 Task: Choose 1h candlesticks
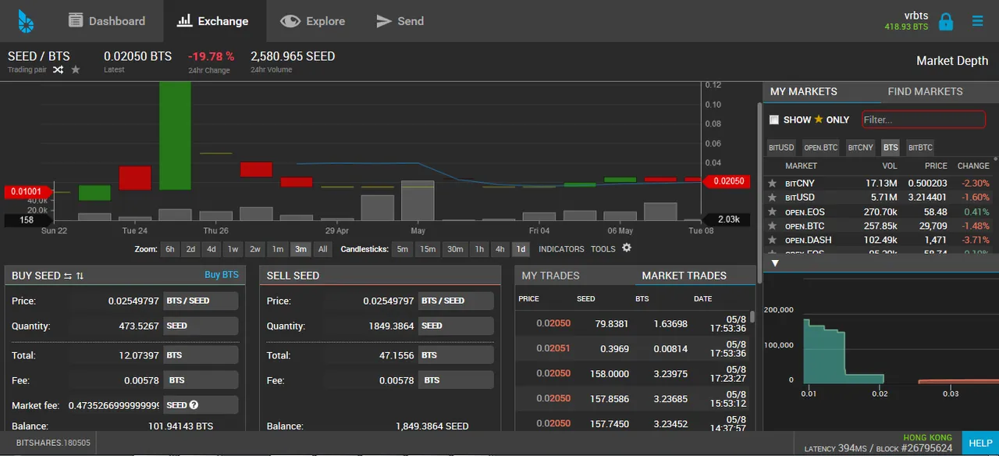click(x=479, y=249)
